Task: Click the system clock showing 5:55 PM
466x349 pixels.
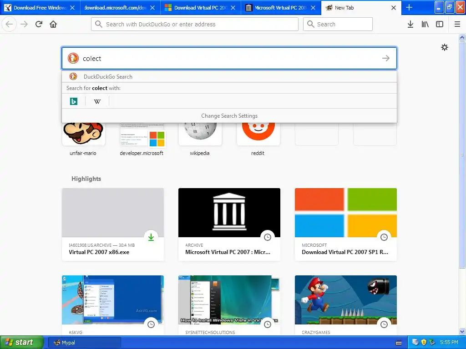Action: pyautogui.click(x=449, y=342)
